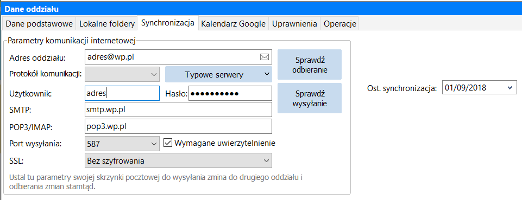
Task: Switch to the Lokalne foldery tab
Action: click(107, 24)
